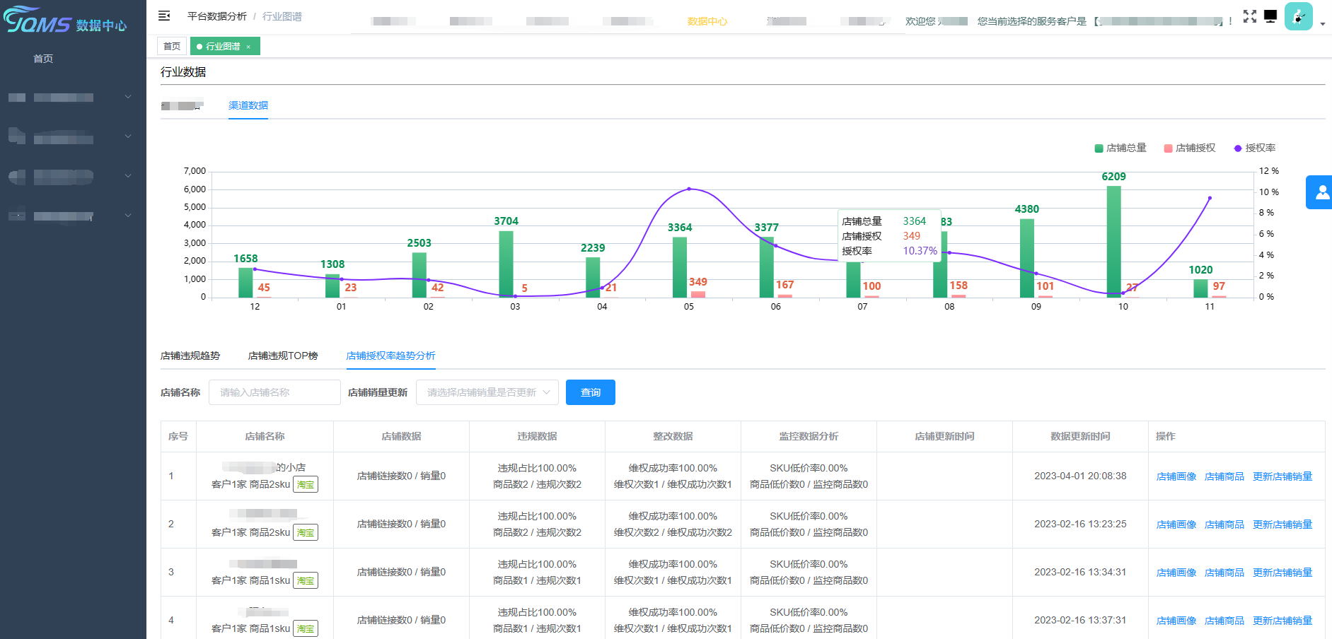1332x639 pixels.
Task: Click the 4380 bar for month 09
Action: coord(1027,258)
